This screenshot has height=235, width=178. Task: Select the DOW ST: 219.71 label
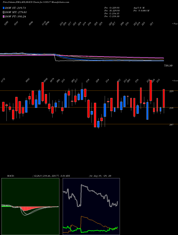click(x=16, y=8)
